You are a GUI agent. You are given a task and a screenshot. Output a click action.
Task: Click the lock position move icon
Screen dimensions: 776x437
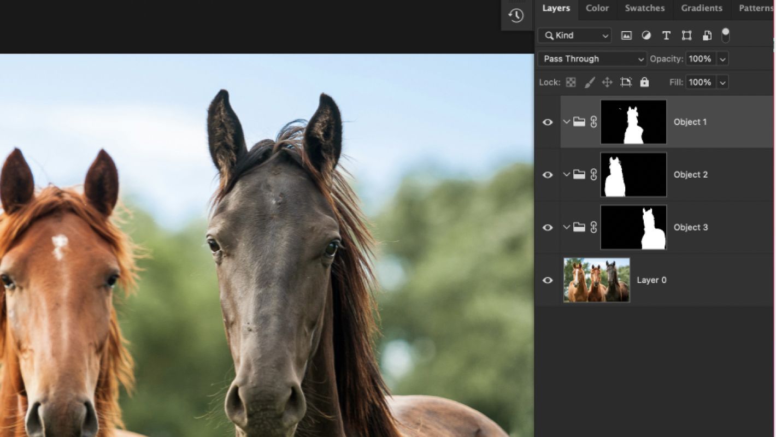(x=607, y=82)
